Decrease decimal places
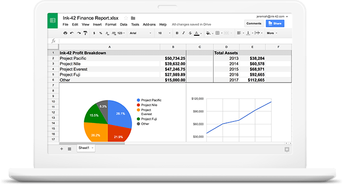Screen dimensions: 343x185 click(107, 33)
